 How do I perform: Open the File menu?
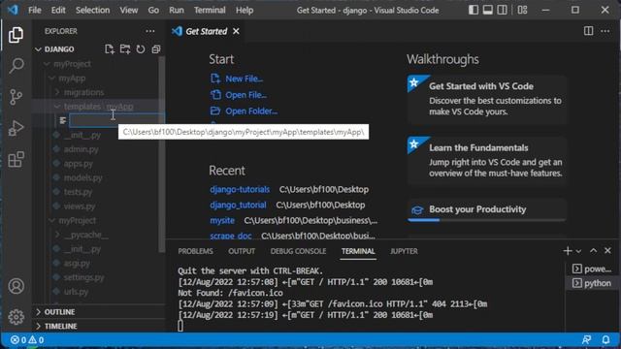tap(35, 10)
